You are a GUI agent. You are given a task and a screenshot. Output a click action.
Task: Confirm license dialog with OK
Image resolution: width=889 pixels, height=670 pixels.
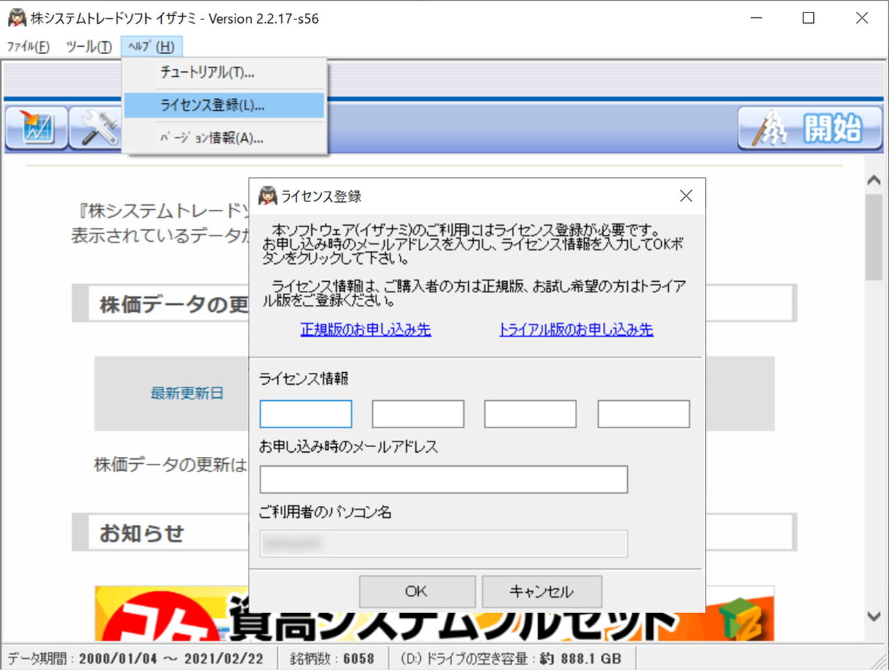(x=417, y=592)
